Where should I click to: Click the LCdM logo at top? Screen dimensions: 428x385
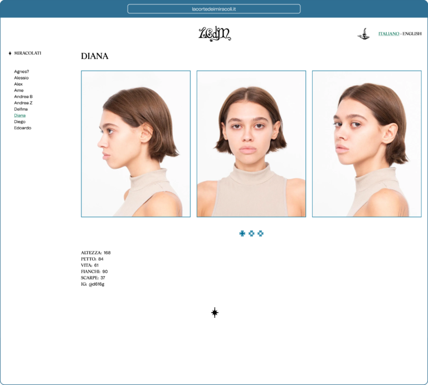(x=215, y=34)
